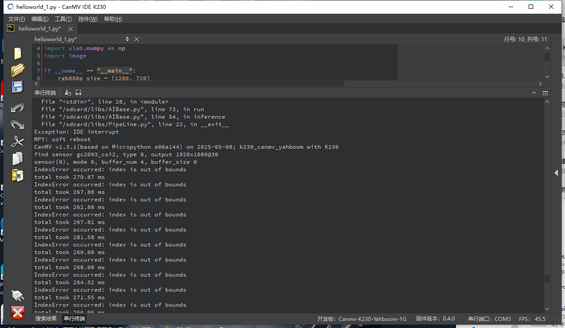Cut selection with the scissors icon
Viewport: 565px width, 328px height.
point(17,142)
